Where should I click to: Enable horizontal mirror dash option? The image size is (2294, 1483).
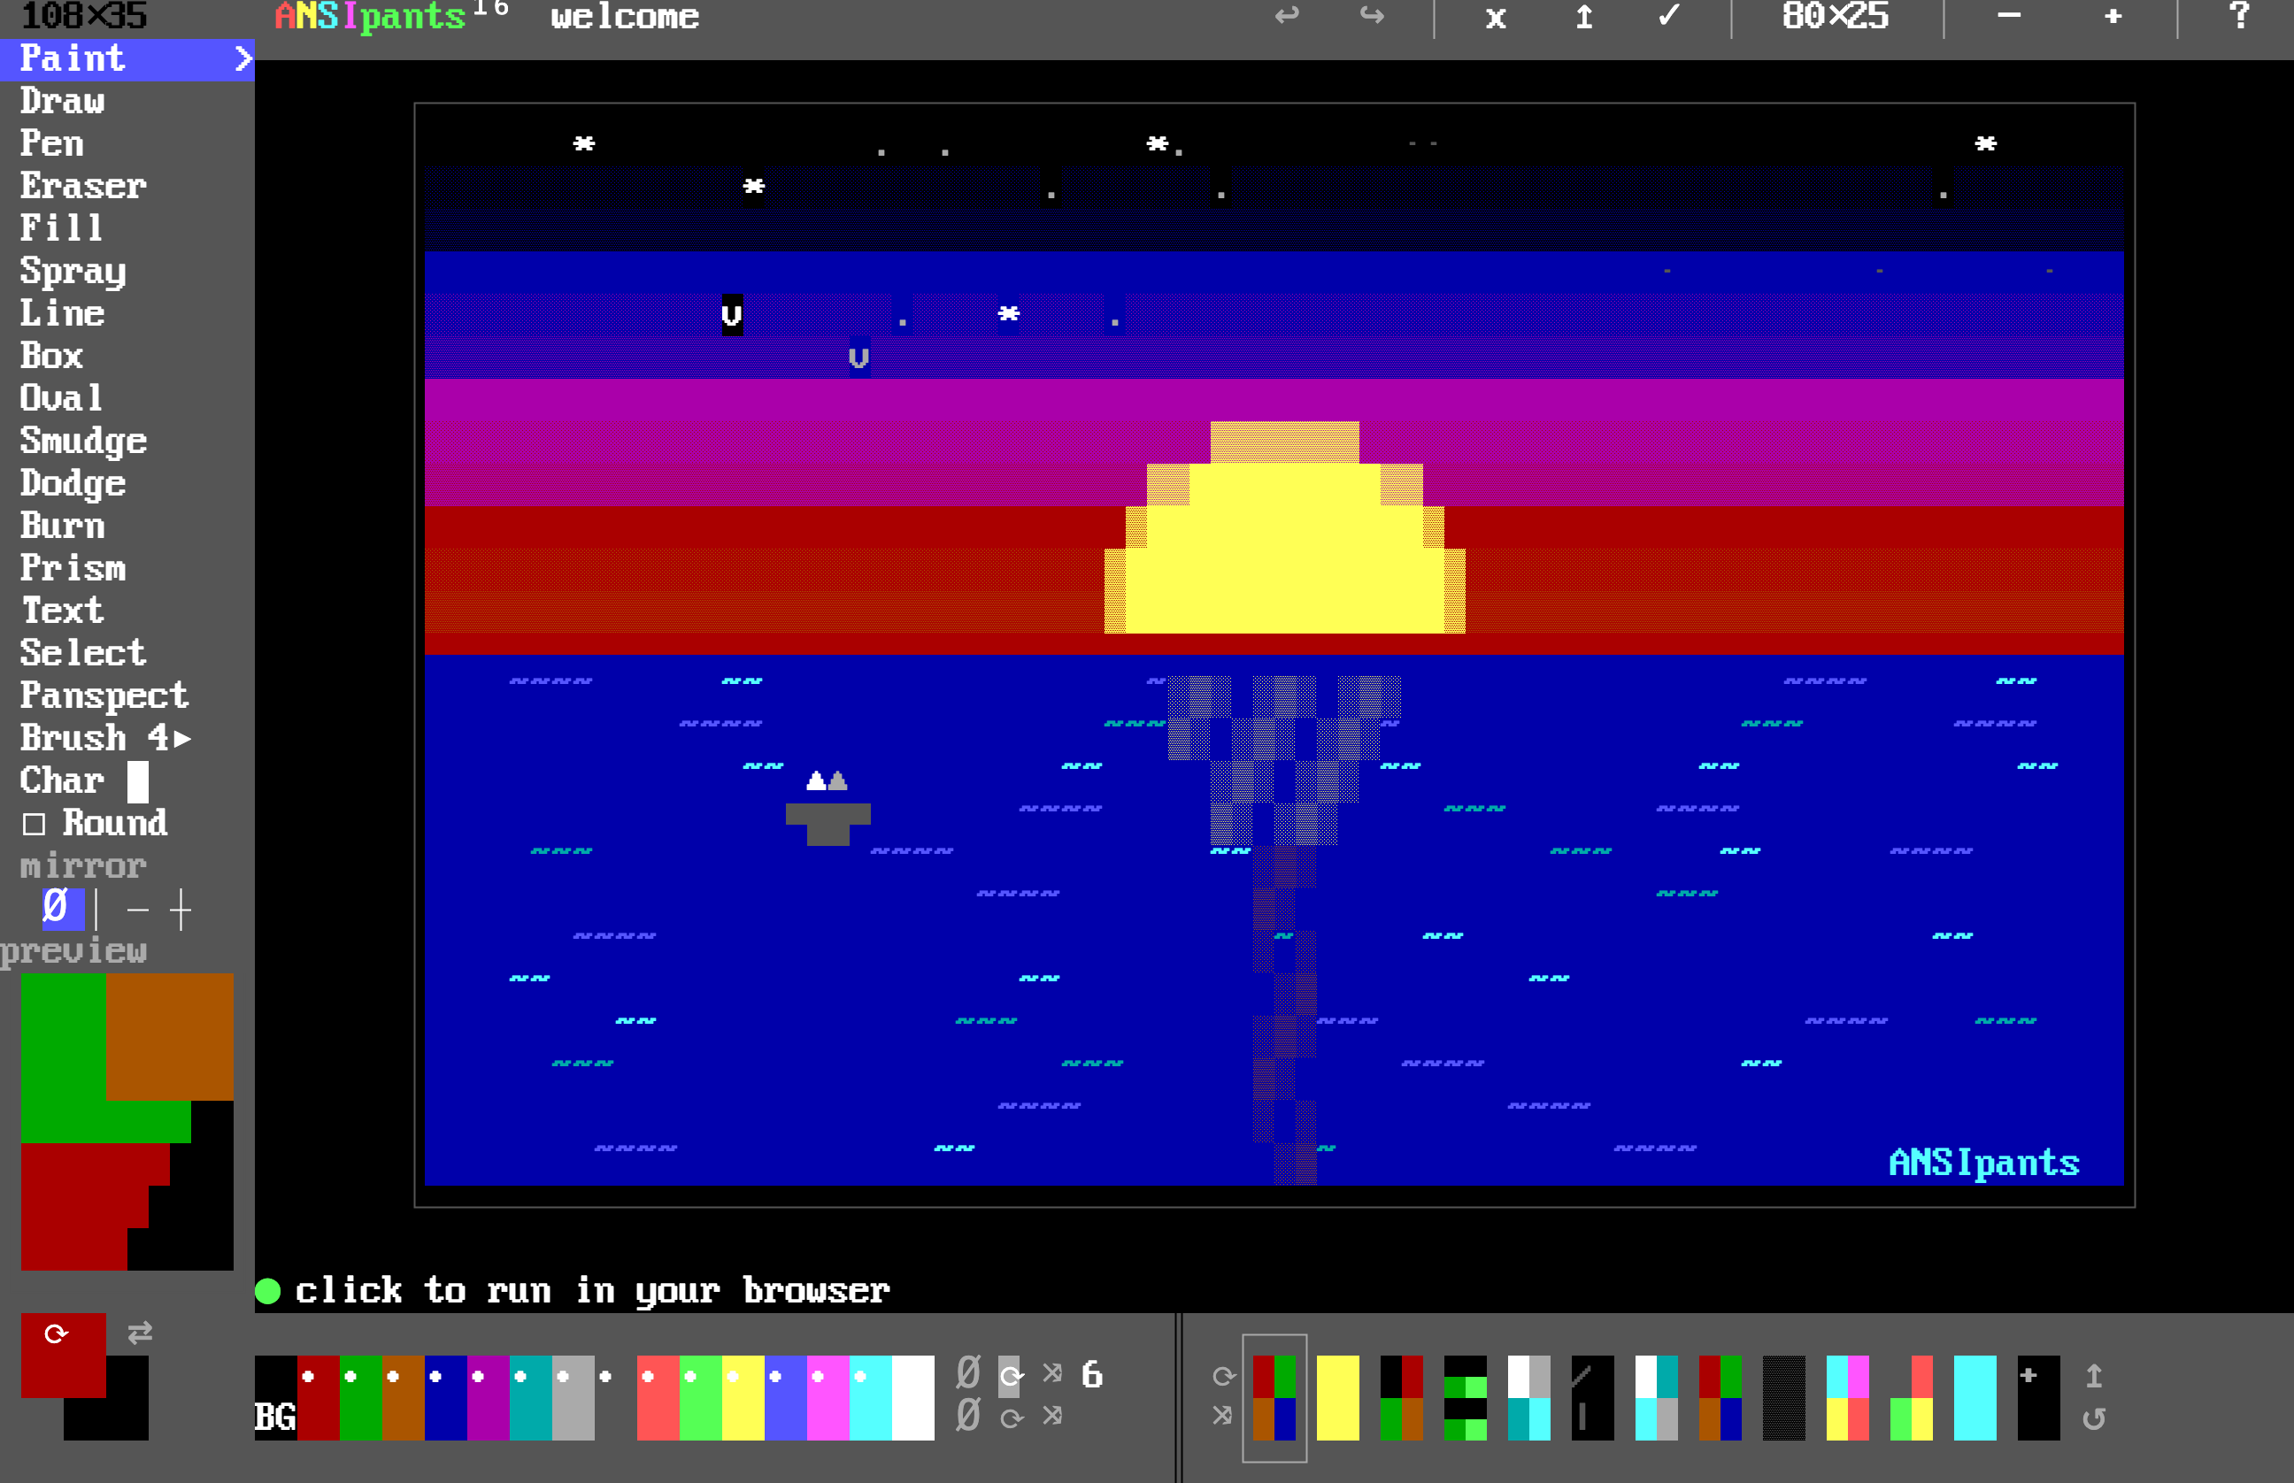[138, 909]
